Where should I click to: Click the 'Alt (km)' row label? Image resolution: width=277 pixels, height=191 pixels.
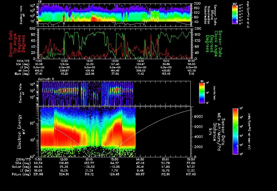pyautogui.click(x=24, y=70)
